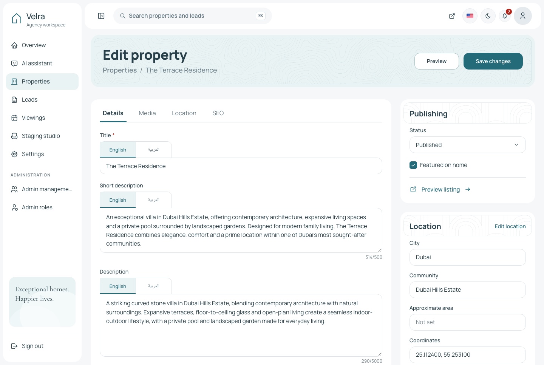Click the Settings gear icon

click(14, 154)
